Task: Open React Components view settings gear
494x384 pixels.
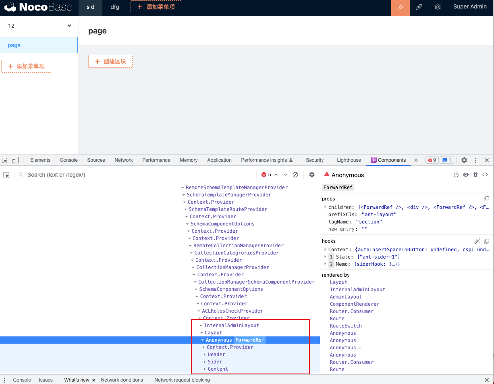Action: pyautogui.click(x=311, y=175)
